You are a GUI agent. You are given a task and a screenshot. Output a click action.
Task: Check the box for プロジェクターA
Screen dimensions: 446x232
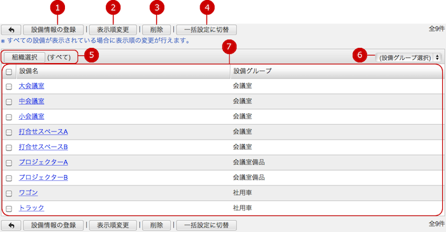9,163
